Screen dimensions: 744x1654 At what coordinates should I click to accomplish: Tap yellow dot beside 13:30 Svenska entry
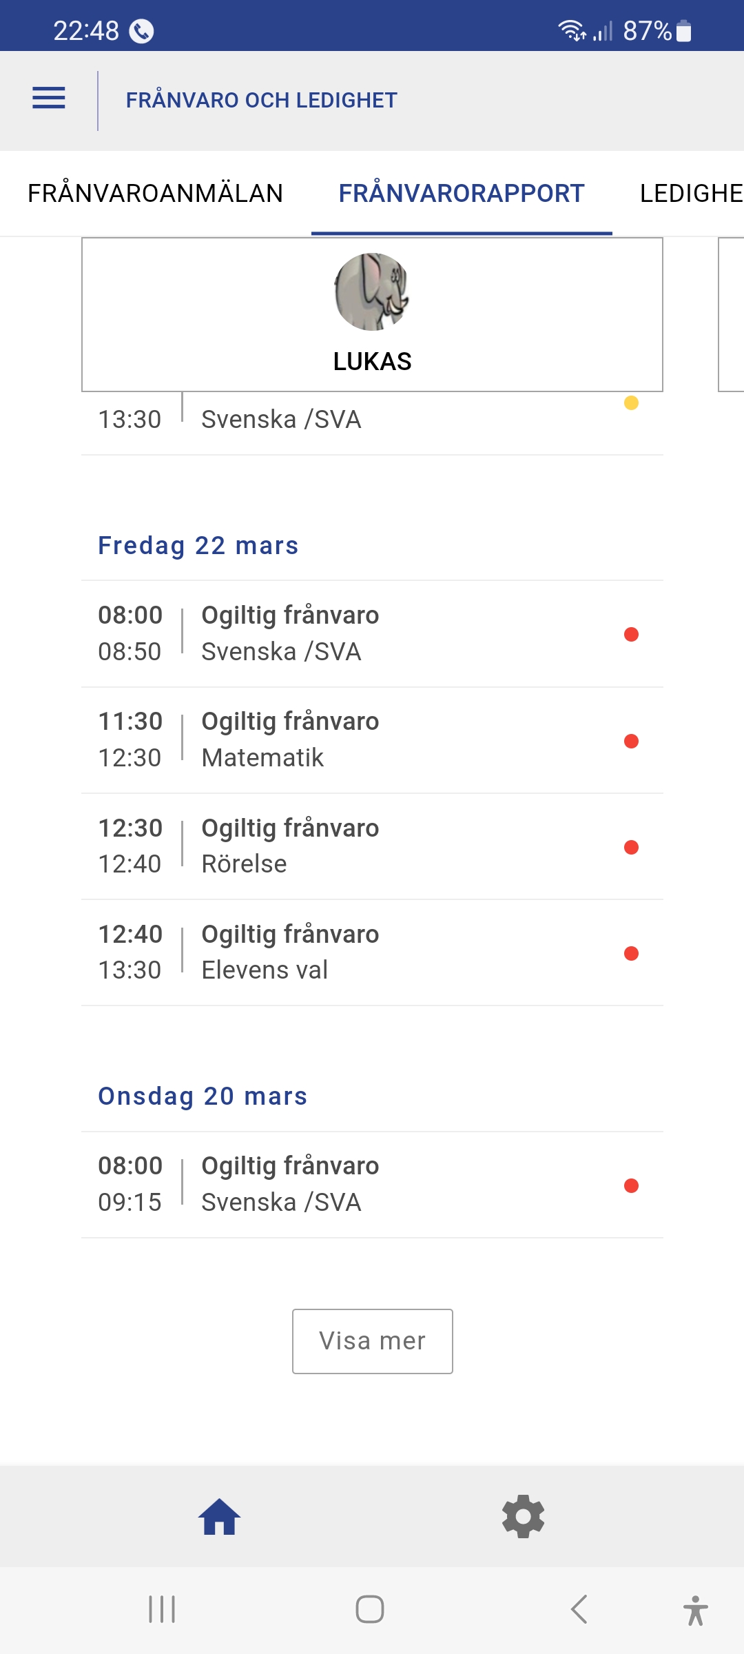[631, 403]
